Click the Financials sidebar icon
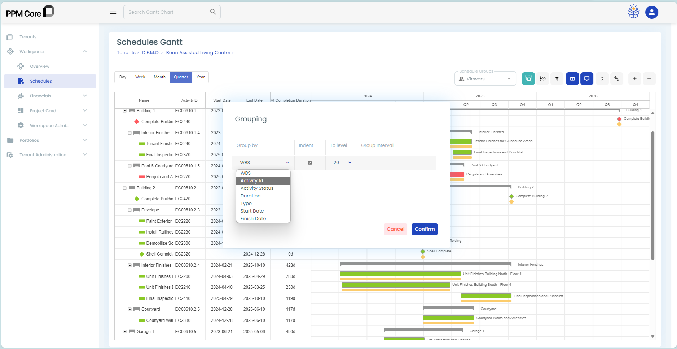This screenshot has height=349, width=677. tap(21, 96)
